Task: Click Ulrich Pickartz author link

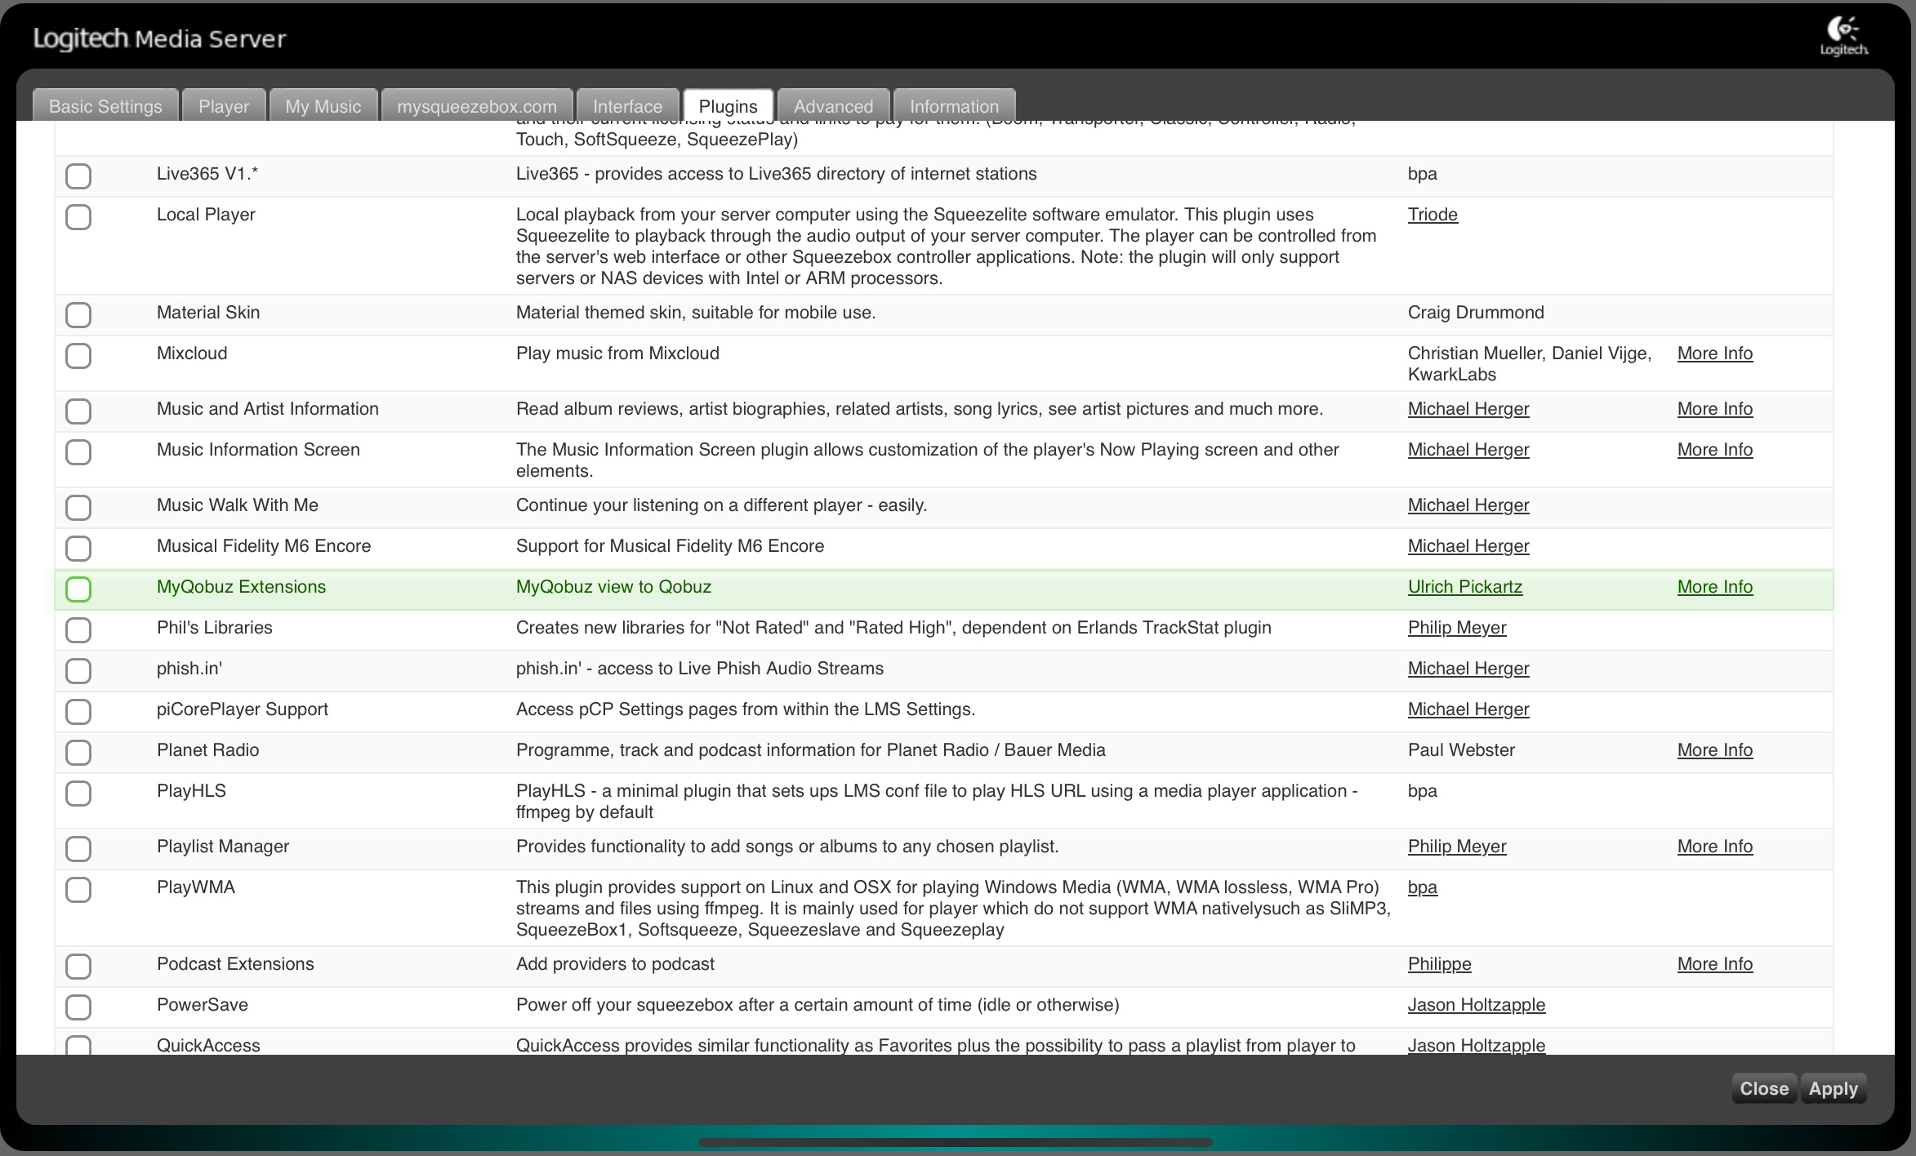Action: (x=1466, y=585)
